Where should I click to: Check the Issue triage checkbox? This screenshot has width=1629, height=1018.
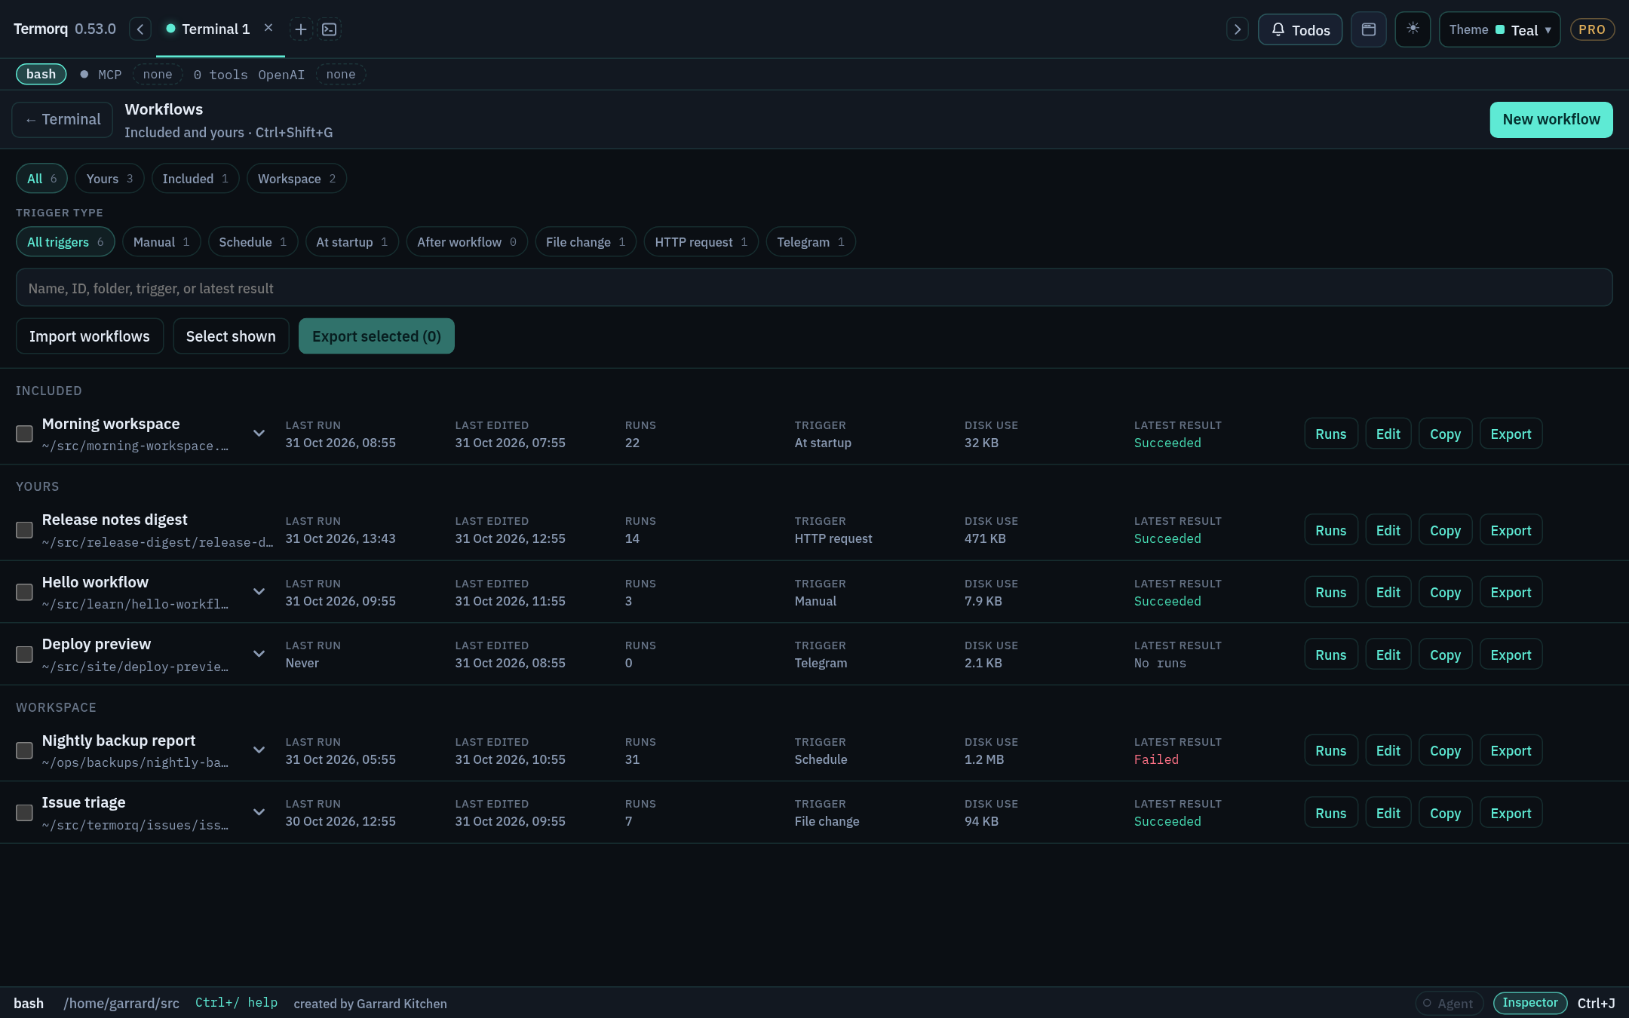[24, 812]
